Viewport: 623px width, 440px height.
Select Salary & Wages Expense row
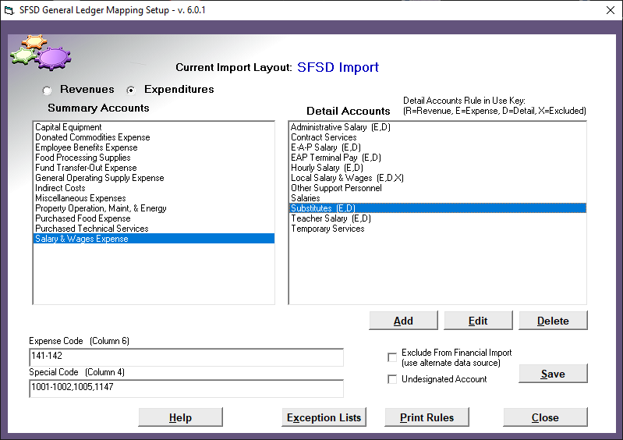point(154,239)
